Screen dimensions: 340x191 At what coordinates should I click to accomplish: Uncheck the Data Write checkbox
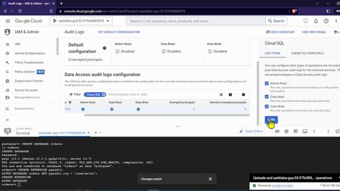pos(267,106)
